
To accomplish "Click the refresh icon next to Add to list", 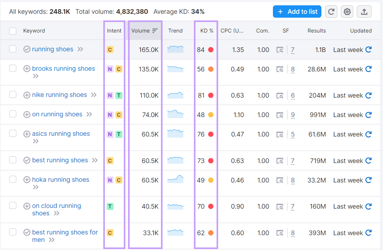I will pyautogui.click(x=331, y=12).
